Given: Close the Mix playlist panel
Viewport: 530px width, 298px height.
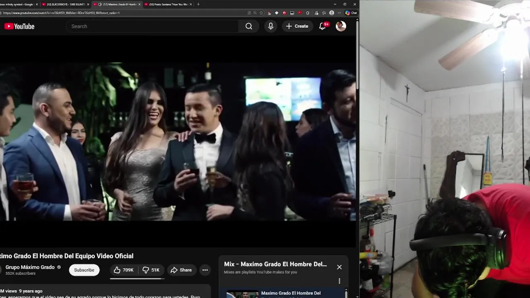Looking at the screenshot, I should (x=339, y=267).
